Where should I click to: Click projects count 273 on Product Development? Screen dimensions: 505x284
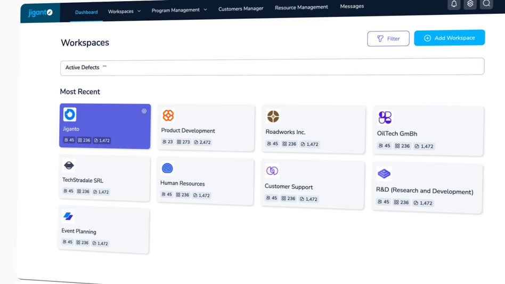183,142
